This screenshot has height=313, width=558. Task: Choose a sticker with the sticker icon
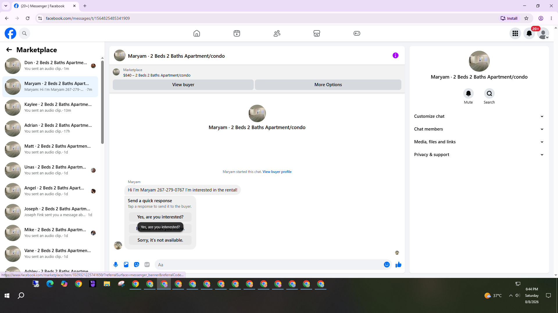[137, 265]
